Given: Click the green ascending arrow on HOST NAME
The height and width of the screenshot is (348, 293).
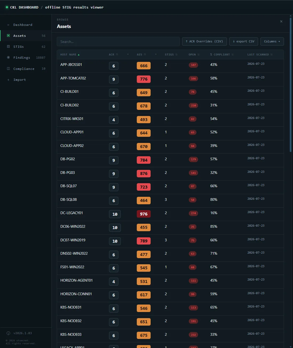Looking at the screenshot, I should tap(79, 54).
